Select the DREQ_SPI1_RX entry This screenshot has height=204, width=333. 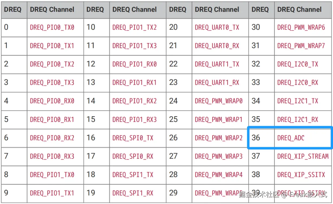pos(133,193)
